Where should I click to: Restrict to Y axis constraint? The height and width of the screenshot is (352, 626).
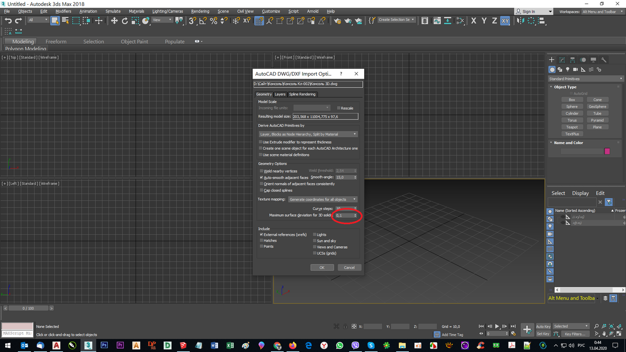[484, 21]
